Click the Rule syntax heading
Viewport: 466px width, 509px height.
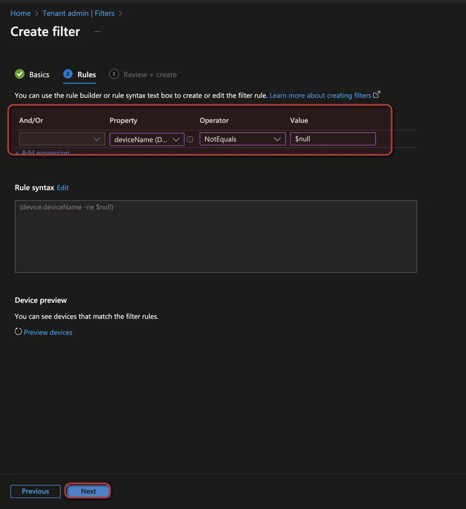tap(34, 187)
